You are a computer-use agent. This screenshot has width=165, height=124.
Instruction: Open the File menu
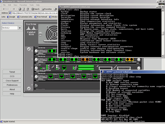pyautogui.click(x=4, y=5)
